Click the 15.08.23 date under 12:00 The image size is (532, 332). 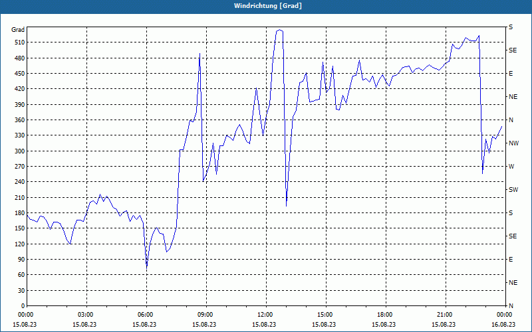[263, 324]
